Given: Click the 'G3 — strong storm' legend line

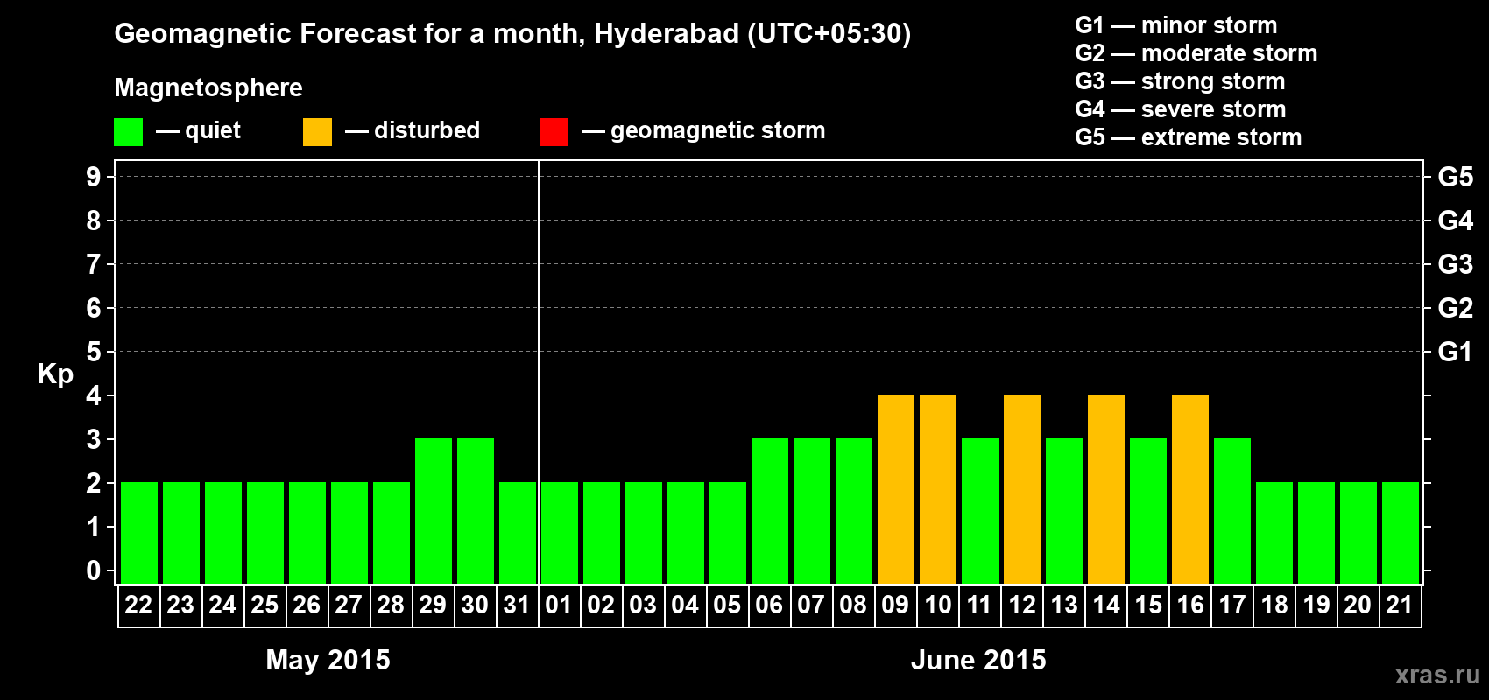Looking at the screenshot, I should tap(1181, 81).
